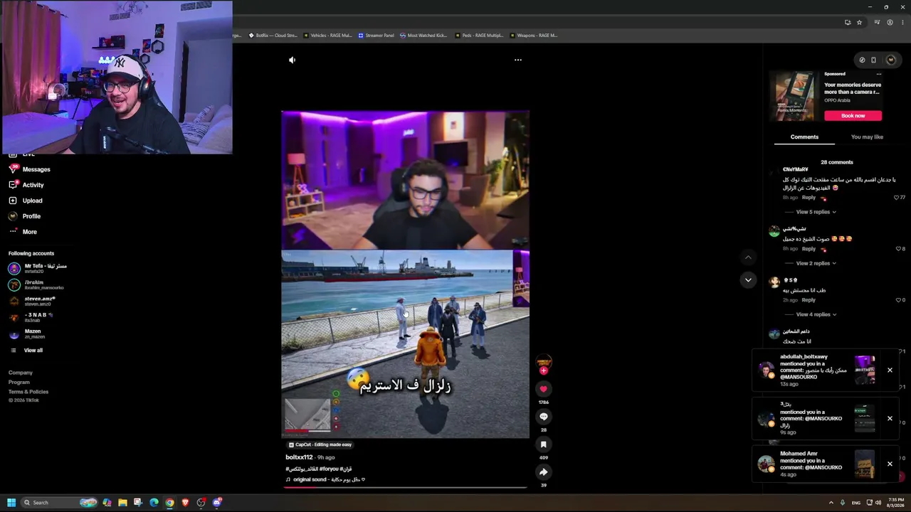Image resolution: width=911 pixels, height=512 pixels.
Task: Open the Chrome three-dot menu
Action: 901,22
